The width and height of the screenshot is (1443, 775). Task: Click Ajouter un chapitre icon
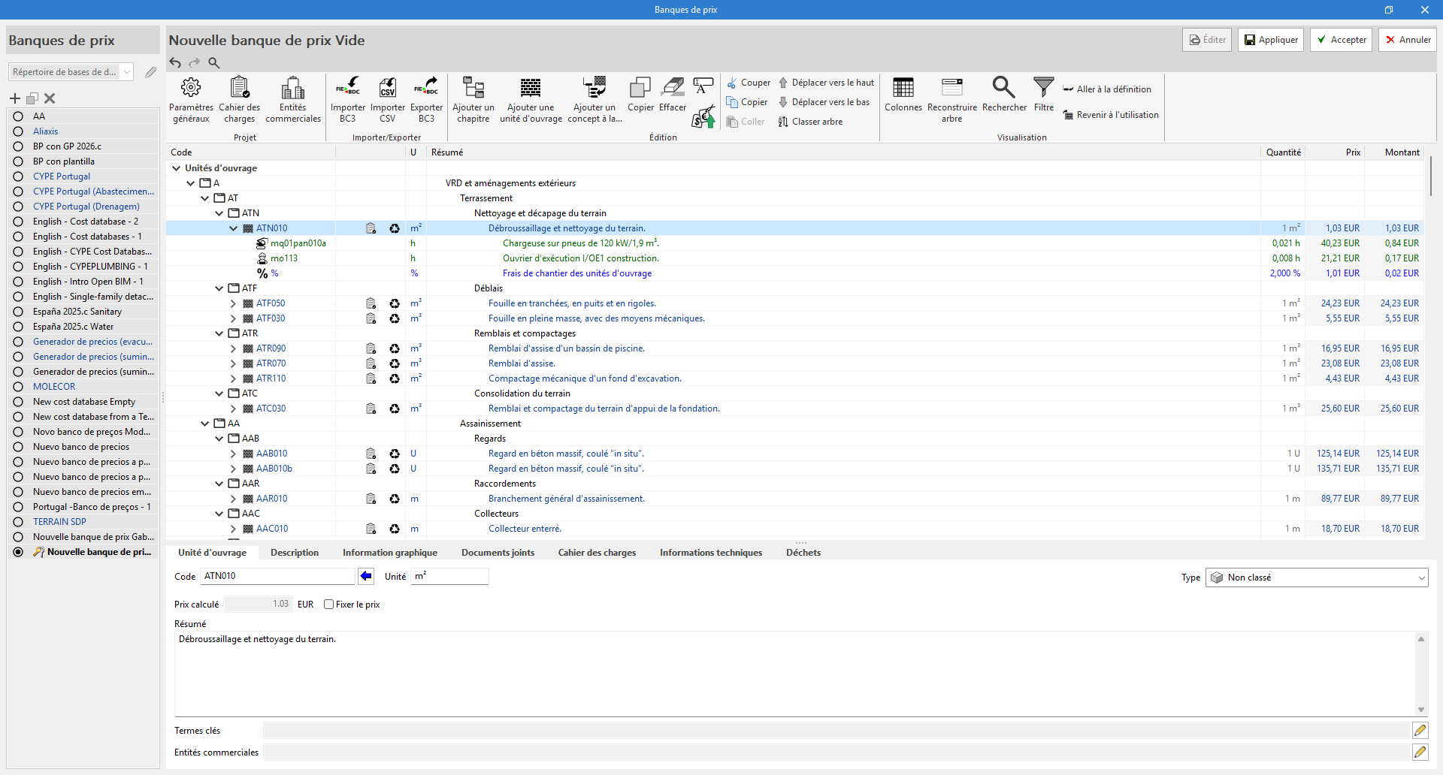pos(473,89)
